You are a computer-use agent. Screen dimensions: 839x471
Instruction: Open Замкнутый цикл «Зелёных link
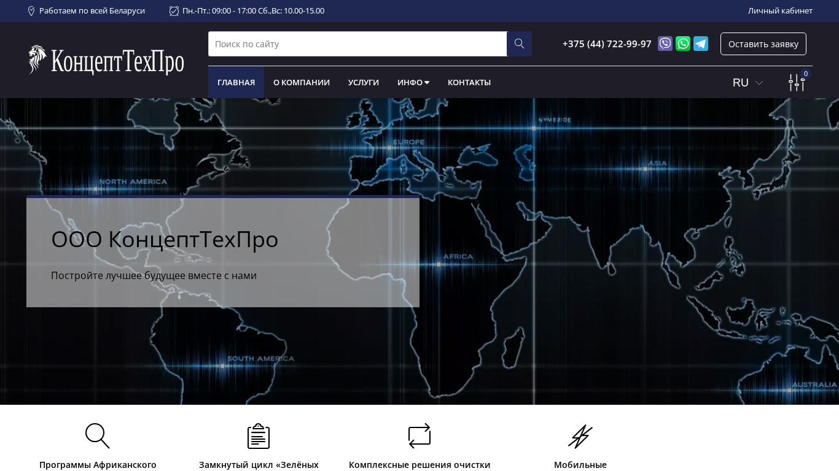tap(259, 465)
